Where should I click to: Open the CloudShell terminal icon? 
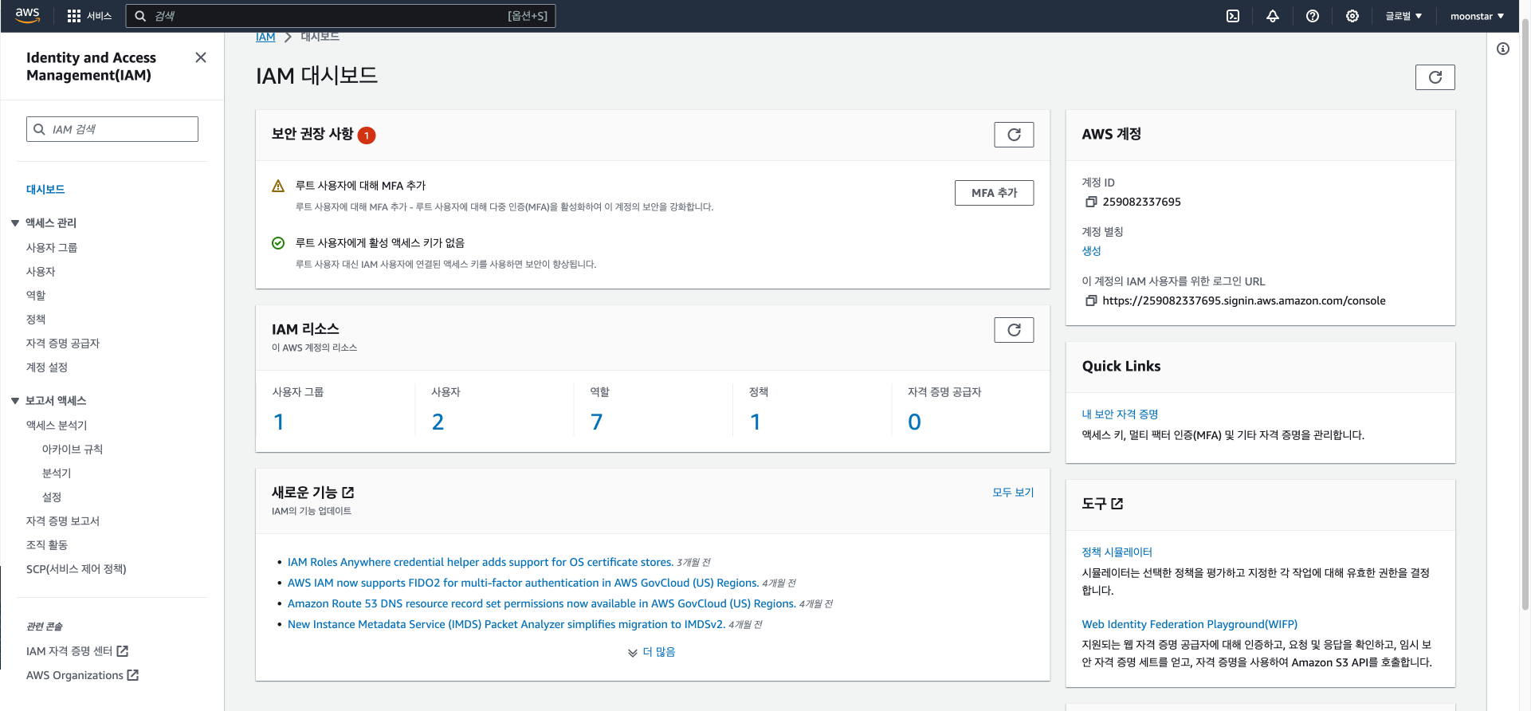pos(1233,16)
